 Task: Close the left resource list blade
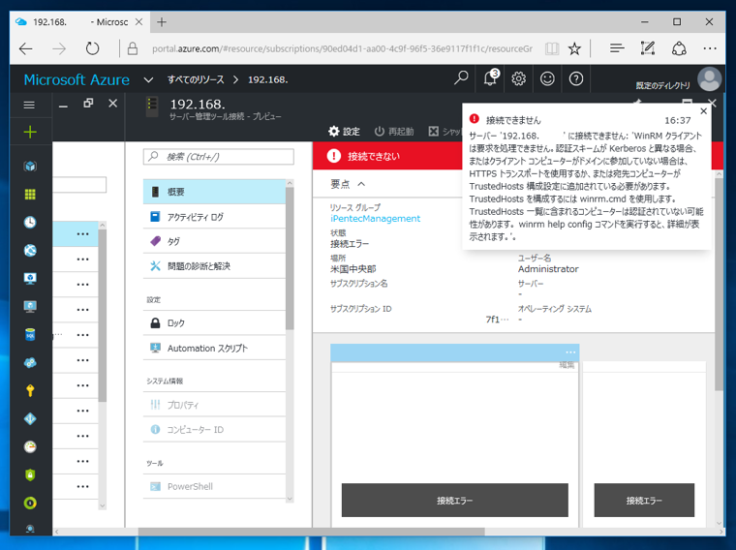tap(112, 104)
